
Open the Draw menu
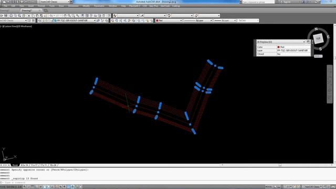(61, 6)
